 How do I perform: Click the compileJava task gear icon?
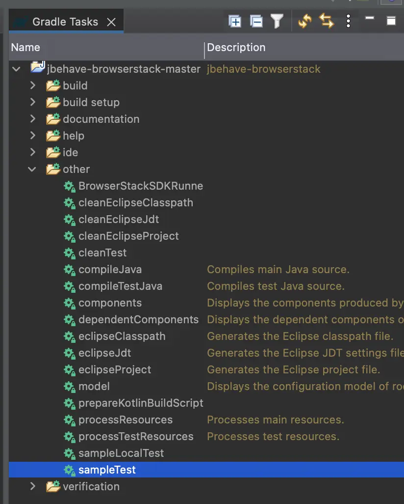point(70,269)
